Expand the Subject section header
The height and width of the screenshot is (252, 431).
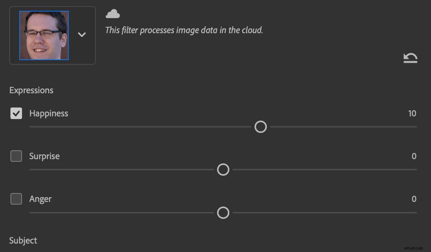pyautogui.click(x=23, y=240)
